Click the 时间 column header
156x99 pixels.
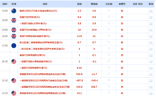click(x=5, y=4)
